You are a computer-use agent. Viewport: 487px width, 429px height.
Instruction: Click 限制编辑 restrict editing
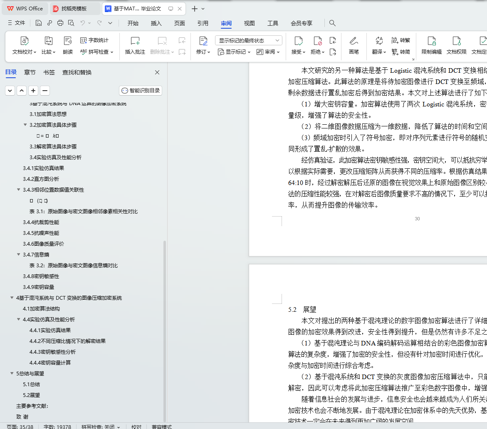[431, 45]
